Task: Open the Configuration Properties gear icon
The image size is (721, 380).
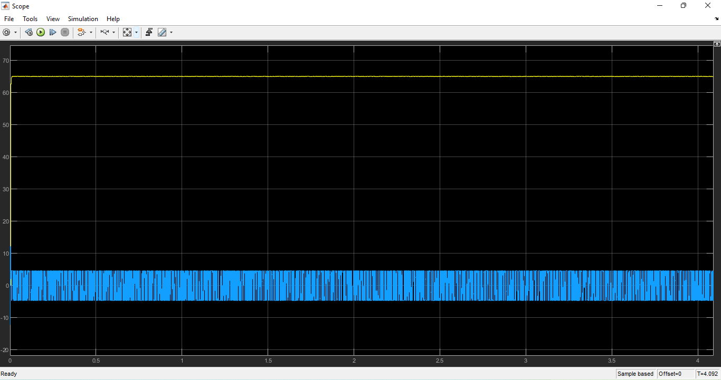Action: coord(6,32)
